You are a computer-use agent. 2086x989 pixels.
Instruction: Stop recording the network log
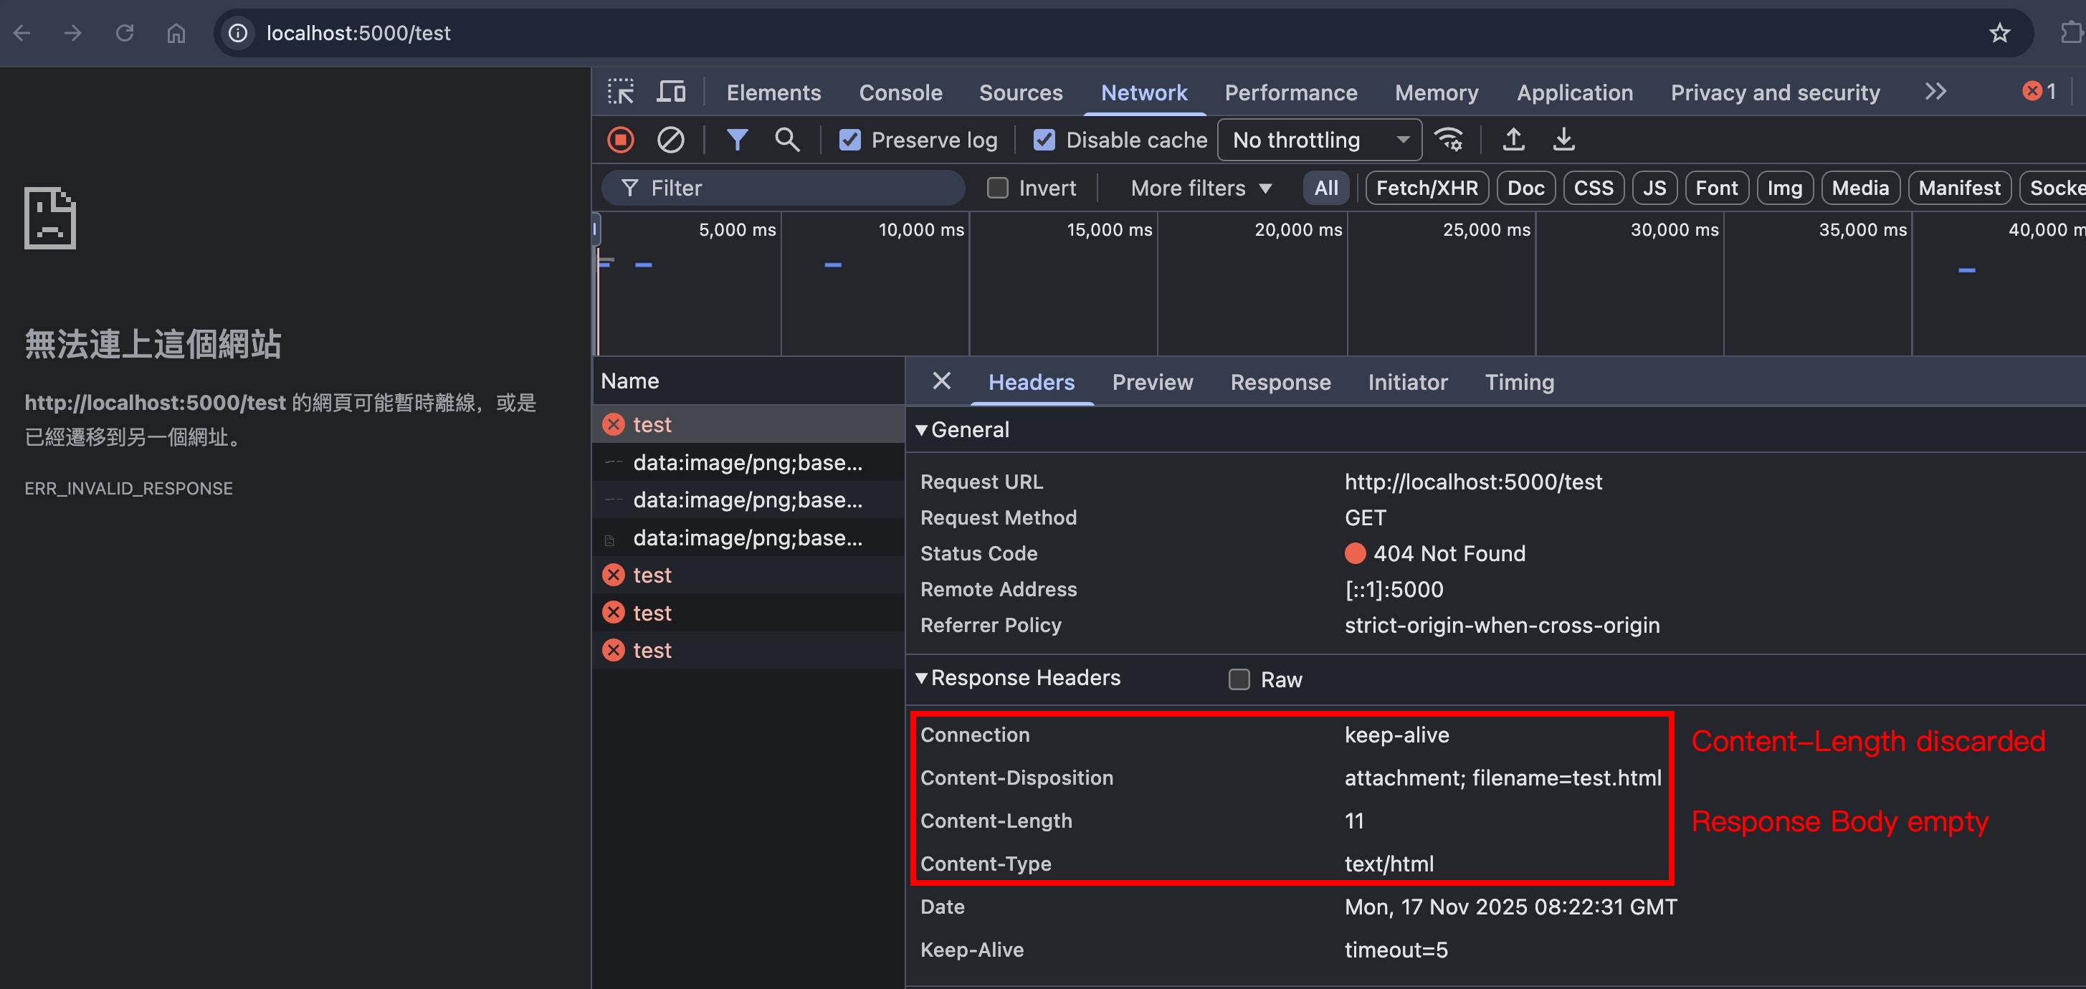tap(621, 140)
